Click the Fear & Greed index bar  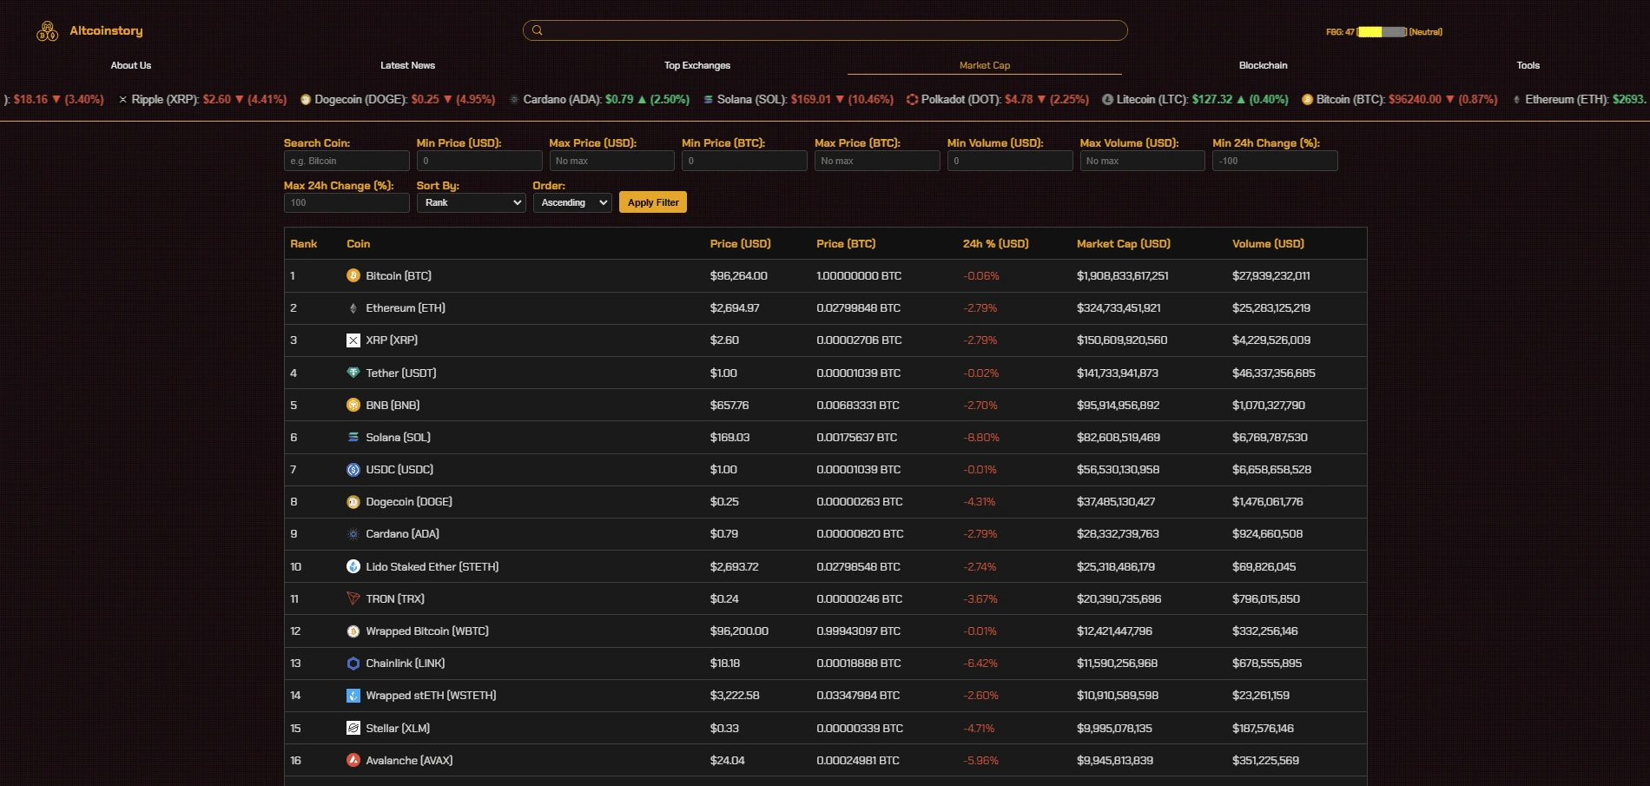(x=1382, y=31)
